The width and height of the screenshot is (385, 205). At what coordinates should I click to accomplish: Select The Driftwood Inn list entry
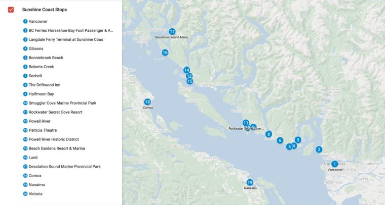[45, 85]
